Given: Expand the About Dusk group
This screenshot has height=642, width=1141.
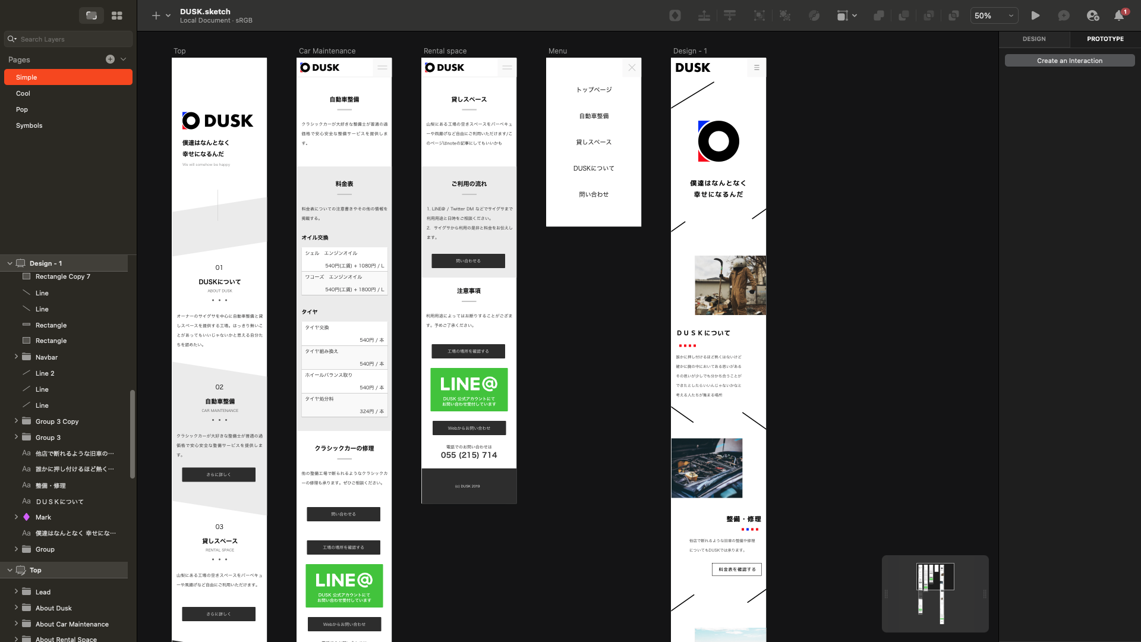Looking at the screenshot, I should point(16,608).
